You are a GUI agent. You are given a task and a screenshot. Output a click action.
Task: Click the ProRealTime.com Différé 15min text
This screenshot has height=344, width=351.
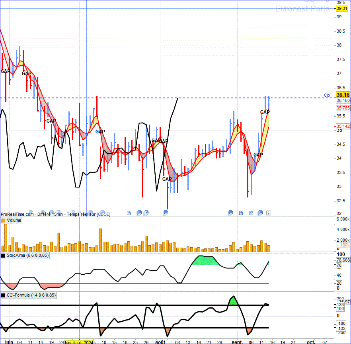pyautogui.click(x=32, y=214)
